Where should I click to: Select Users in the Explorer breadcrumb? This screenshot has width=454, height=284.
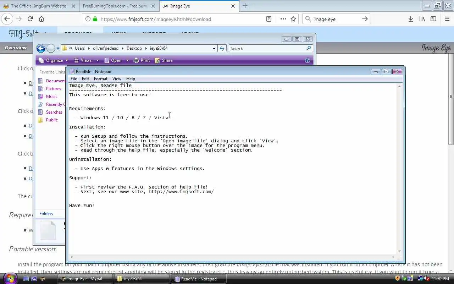coord(80,48)
